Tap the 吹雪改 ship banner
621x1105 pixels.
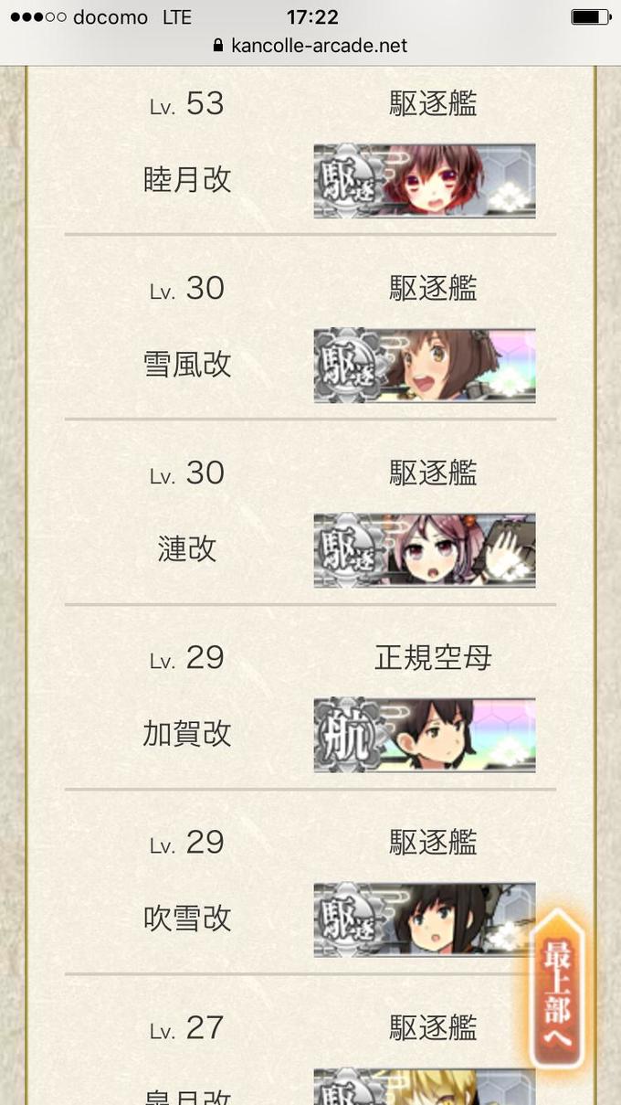(425, 919)
